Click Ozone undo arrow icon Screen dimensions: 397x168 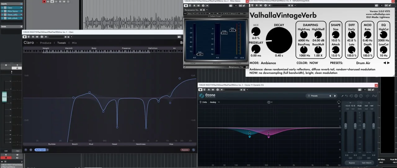346,96
